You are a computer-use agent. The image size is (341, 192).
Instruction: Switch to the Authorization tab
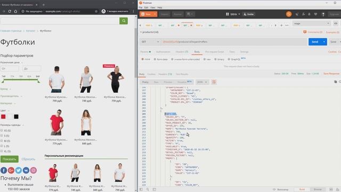tap(163, 52)
